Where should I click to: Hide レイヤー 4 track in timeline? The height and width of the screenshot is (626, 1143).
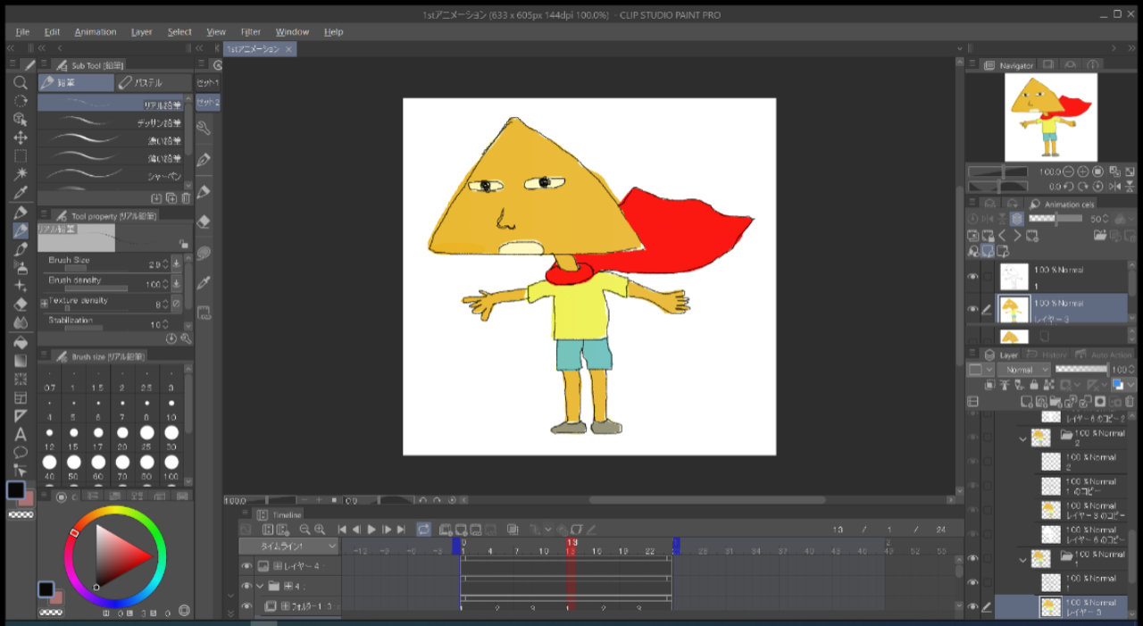(x=247, y=566)
